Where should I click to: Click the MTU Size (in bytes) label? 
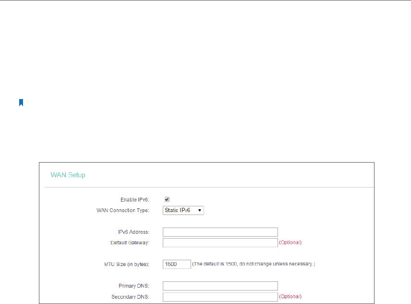[x=127, y=265]
